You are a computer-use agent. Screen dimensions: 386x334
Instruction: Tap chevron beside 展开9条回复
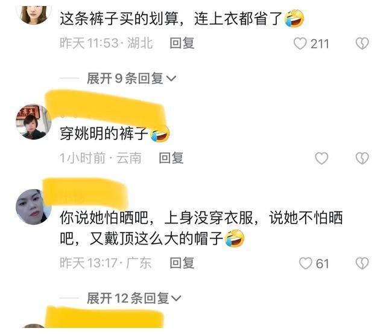(x=171, y=79)
